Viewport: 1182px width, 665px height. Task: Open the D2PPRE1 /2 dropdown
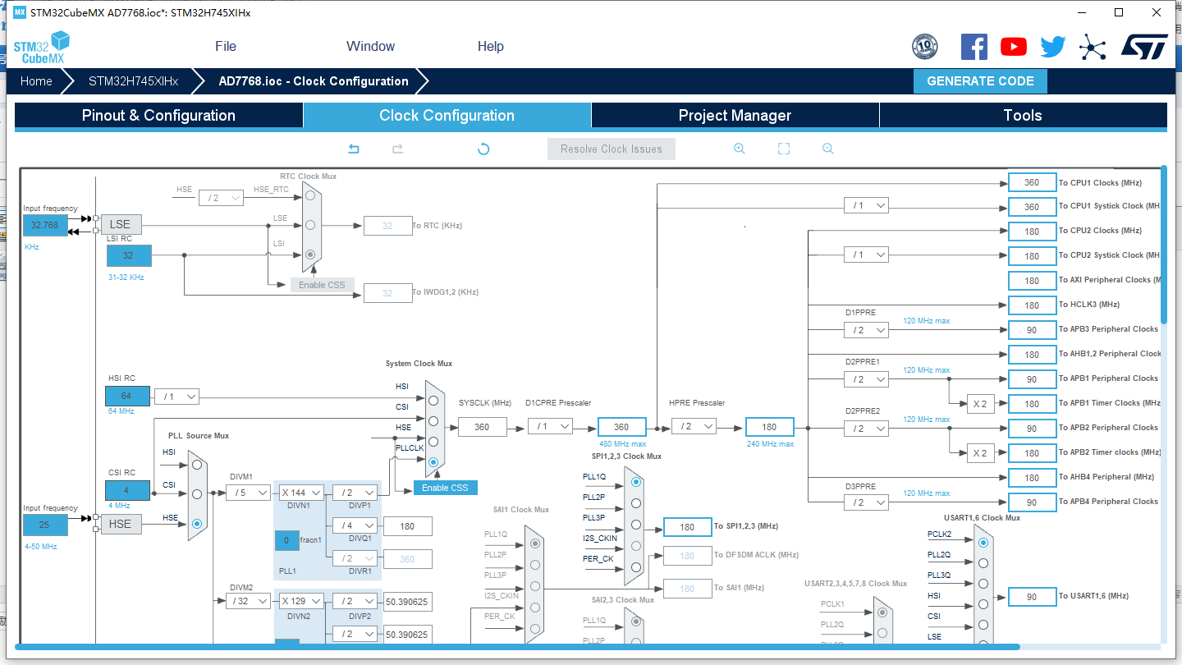(866, 379)
